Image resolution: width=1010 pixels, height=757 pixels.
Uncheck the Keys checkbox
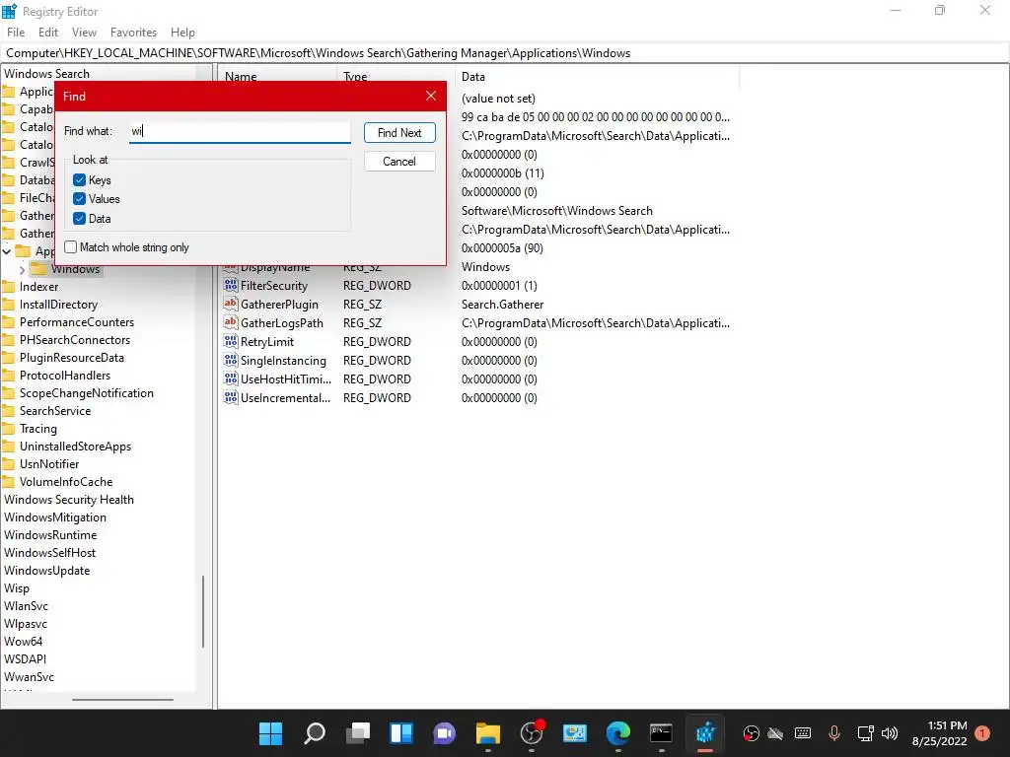(79, 179)
